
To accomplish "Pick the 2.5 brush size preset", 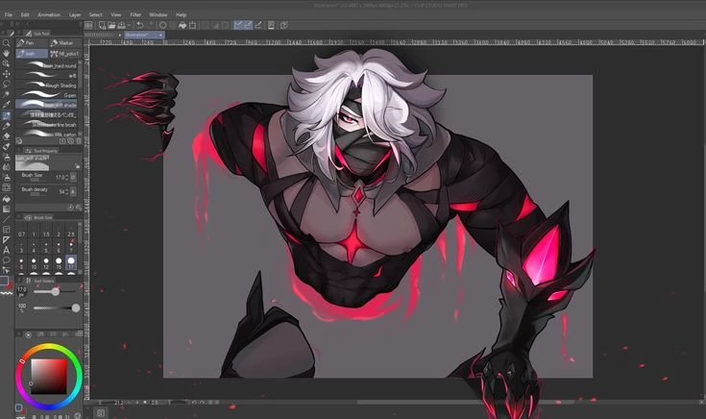I will [x=72, y=234].
